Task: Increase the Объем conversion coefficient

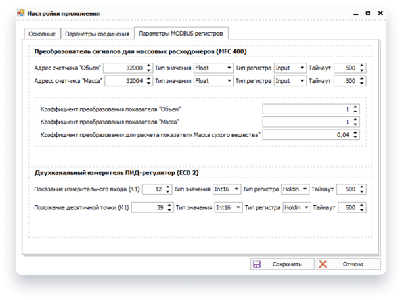Action: click(355, 107)
